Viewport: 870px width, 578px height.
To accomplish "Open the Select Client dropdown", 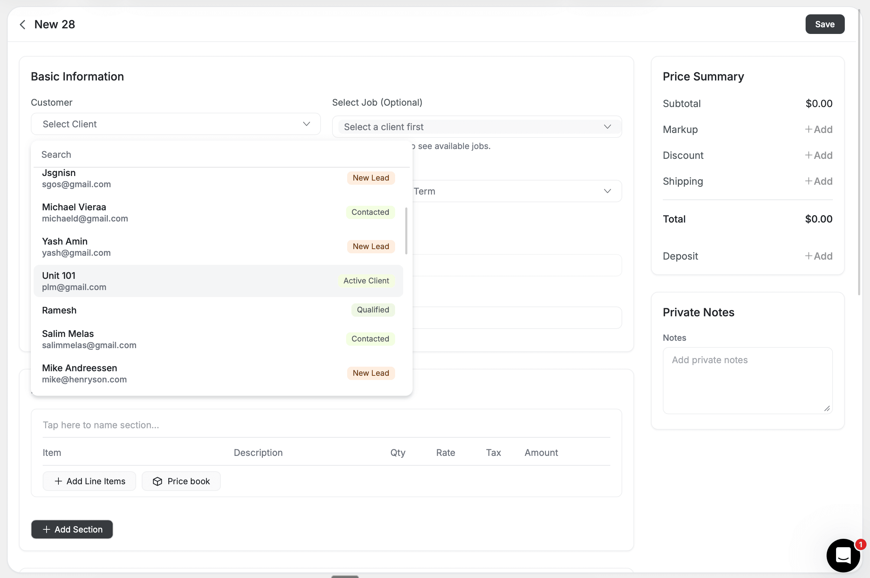I will (175, 124).
